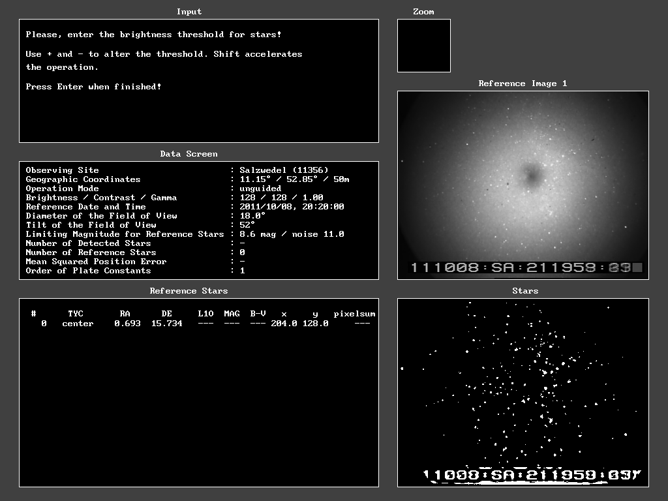Viewport: 668px width, 501px height.
Task: Select the Observing Site value Salzwedel (11356)
Action: pos(284,170)
